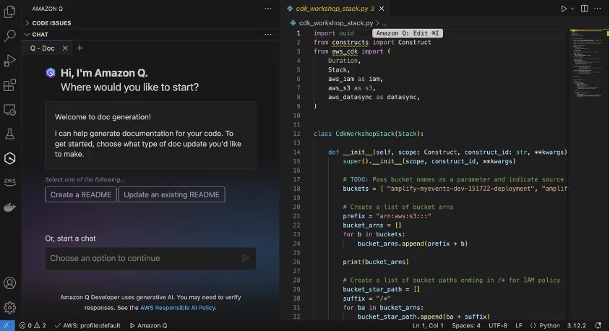
Task: Split the editor to the right
Action: pyautogui.click(x=584, y=9)
